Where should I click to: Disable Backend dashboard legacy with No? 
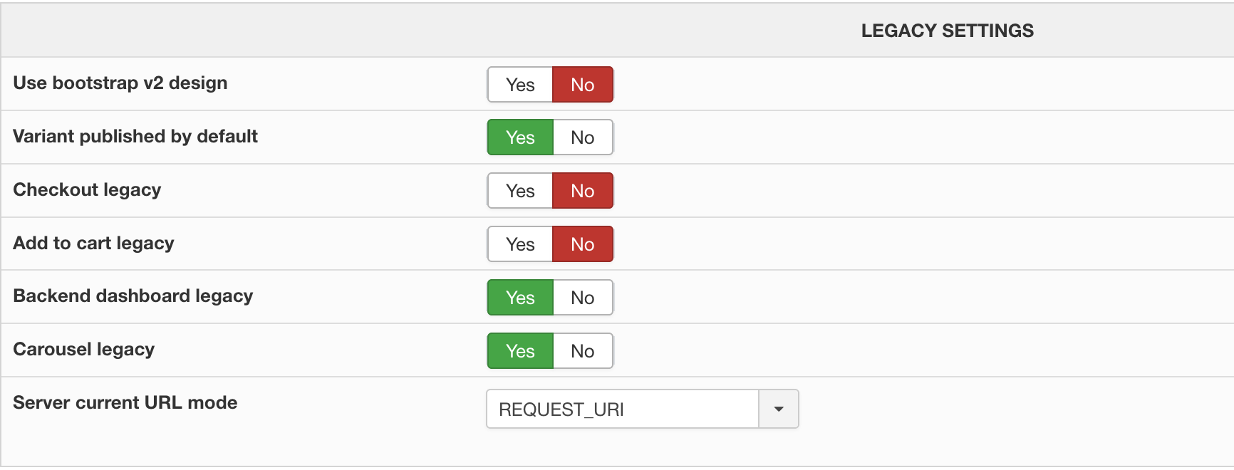click(x=582, y=298)
